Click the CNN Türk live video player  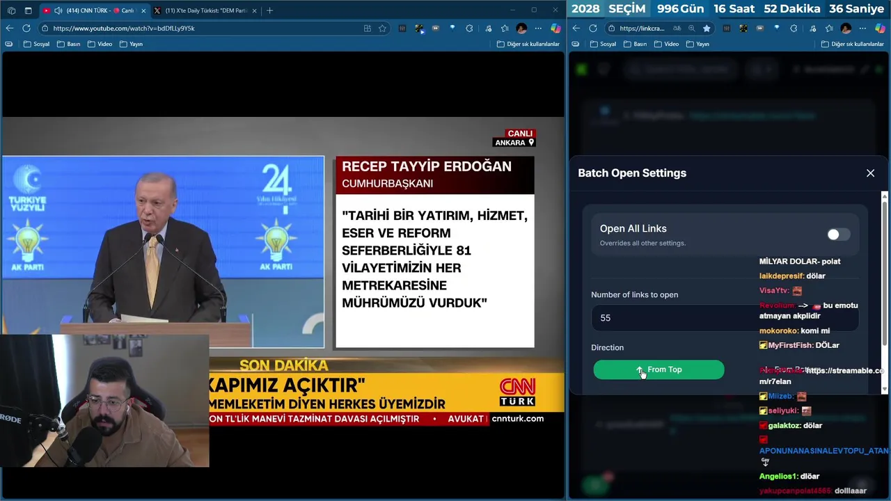(x=283, y=274)
